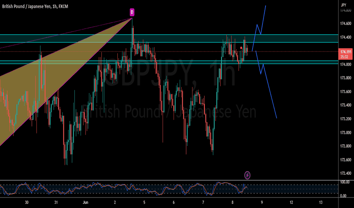Click the 8 date label on time axis

[232, 202]
